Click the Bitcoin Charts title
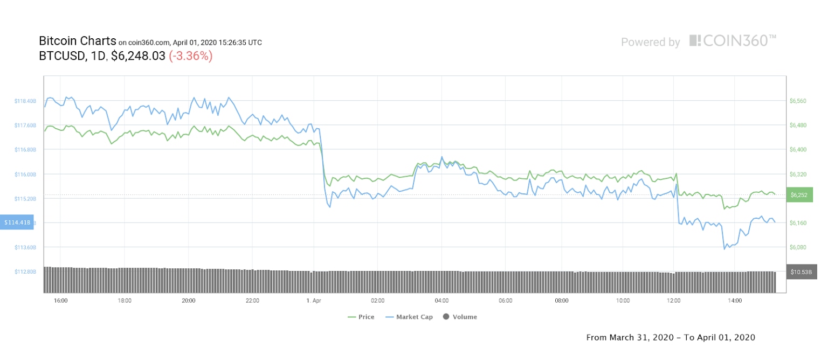Viewport: 828px width, 362px height. tap(77, 40)
